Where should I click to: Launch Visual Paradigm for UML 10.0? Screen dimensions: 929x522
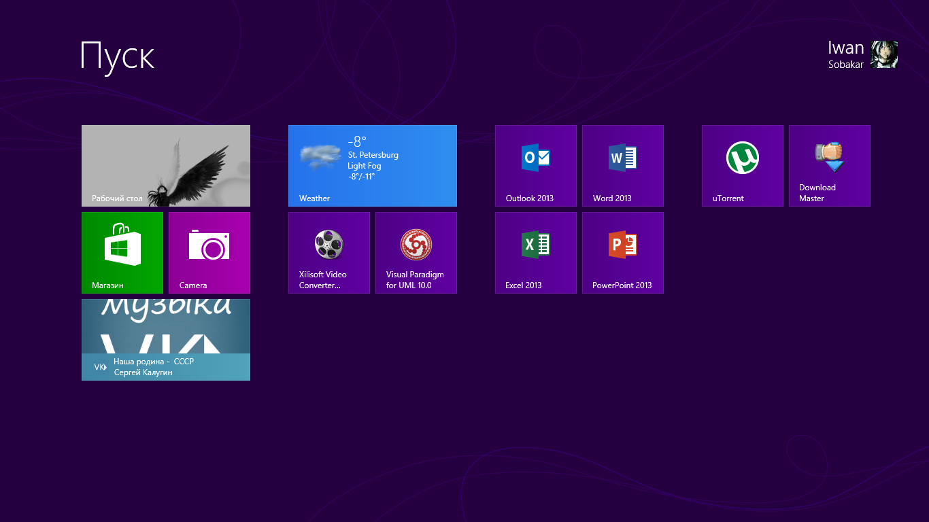[416, 253]
